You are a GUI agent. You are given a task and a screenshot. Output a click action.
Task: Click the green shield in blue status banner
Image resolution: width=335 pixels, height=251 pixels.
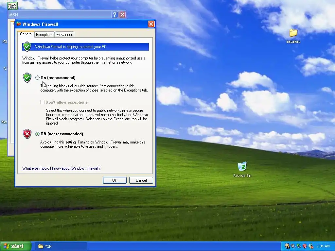[x=27, y=46]
